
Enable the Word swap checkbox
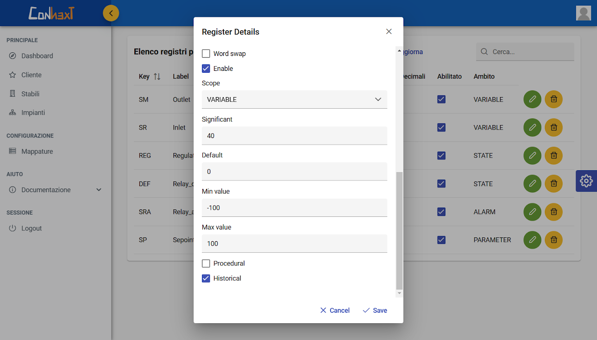tap(206, 54)
